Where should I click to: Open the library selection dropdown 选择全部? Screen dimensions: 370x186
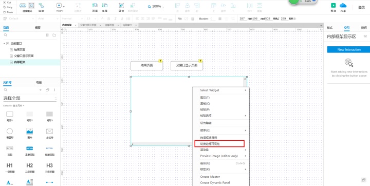tap(30, 99)
